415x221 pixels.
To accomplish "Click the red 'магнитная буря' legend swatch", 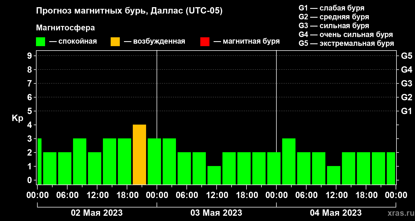I will click(x=205, y=41).
